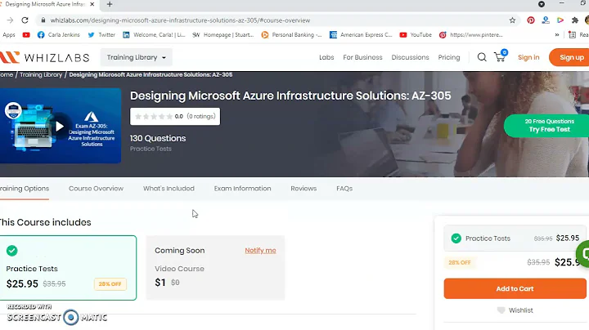Click the search magnifier icon
The width and height of the screenshot is (589, 330).
482,57
